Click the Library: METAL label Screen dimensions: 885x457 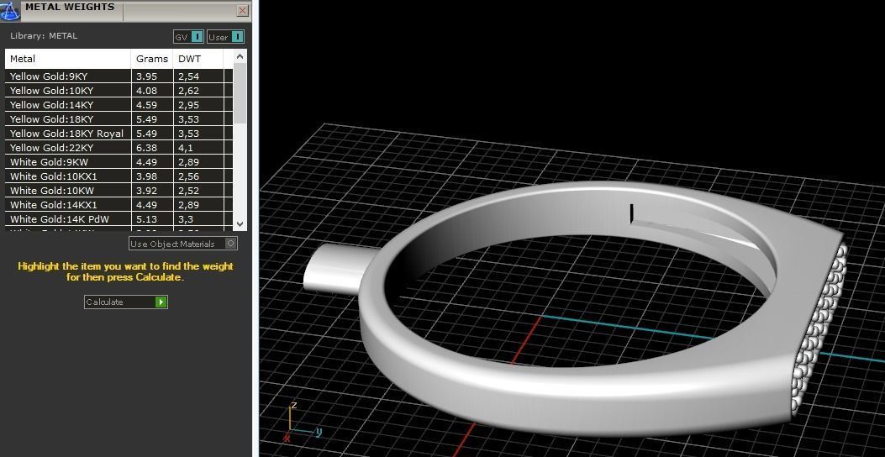pyautogui.click(x=44, y=35)
